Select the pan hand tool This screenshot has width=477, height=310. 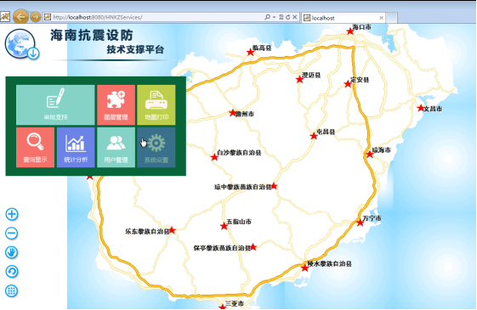click(12, 252)
